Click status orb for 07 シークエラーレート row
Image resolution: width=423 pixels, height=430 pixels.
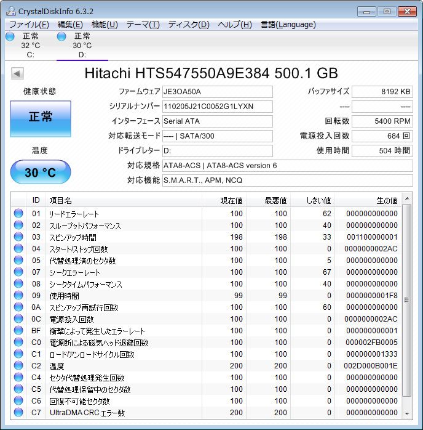pyautogui.click(x=18, y=272)
